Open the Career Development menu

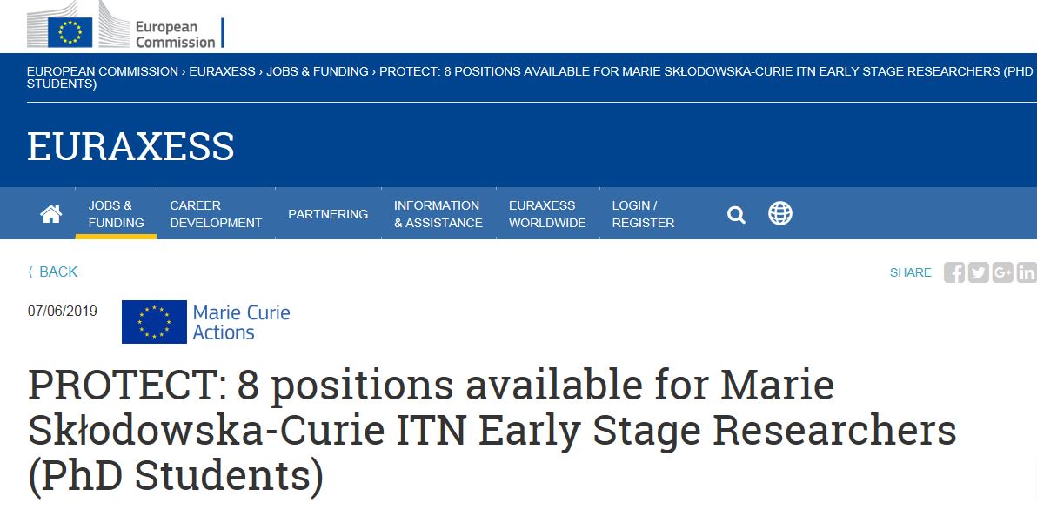pos(216,214)
